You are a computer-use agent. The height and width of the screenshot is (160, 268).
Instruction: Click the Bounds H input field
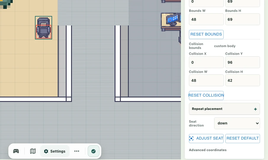243,19
